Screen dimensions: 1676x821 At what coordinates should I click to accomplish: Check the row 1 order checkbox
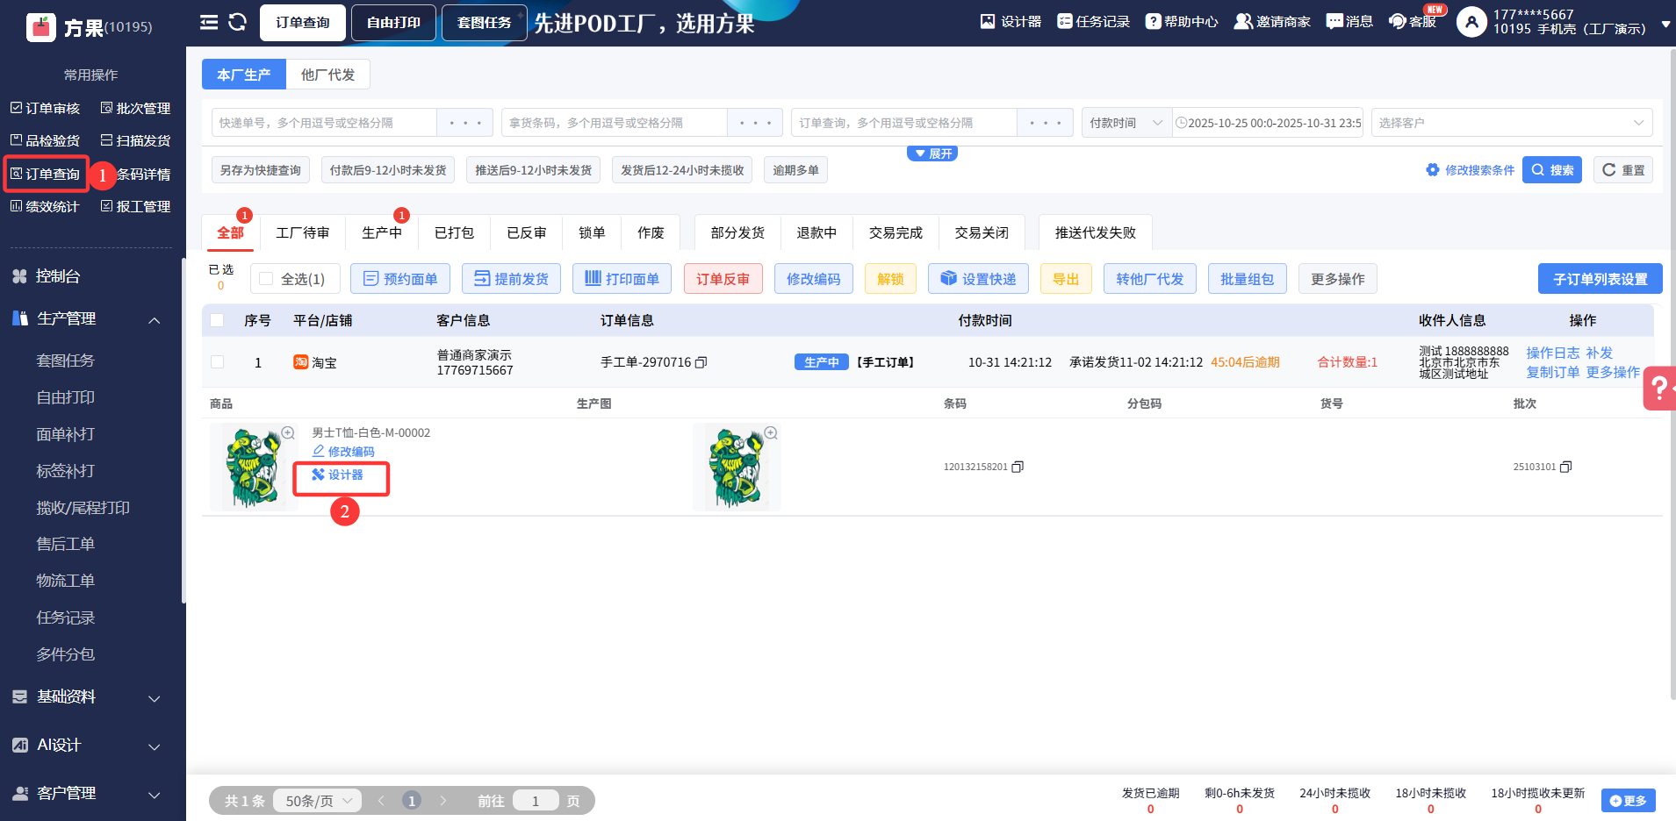(x=218, y=362)
